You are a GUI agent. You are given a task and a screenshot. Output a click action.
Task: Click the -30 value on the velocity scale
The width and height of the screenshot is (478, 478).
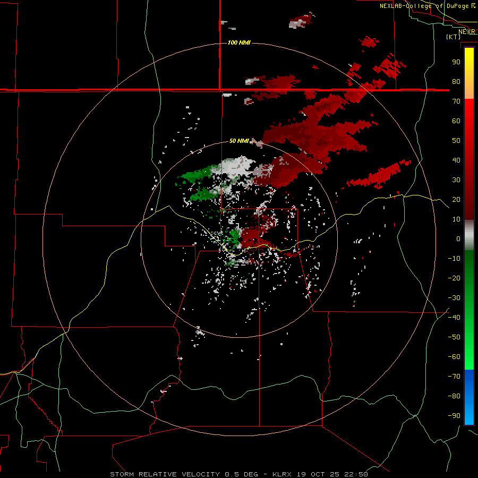[x=454, y=298]
